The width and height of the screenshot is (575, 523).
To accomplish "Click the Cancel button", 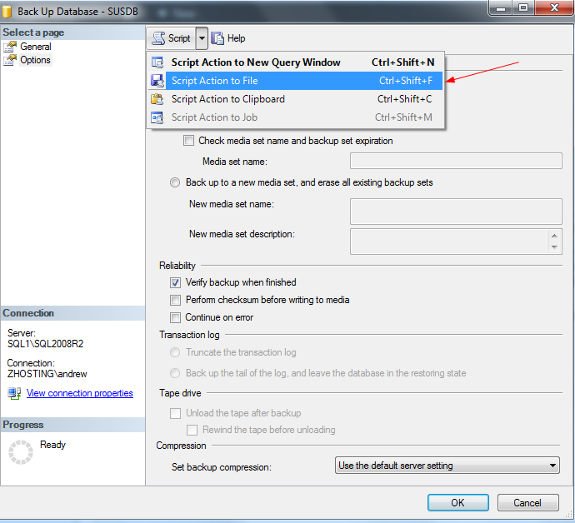I will tap(527, 502).
